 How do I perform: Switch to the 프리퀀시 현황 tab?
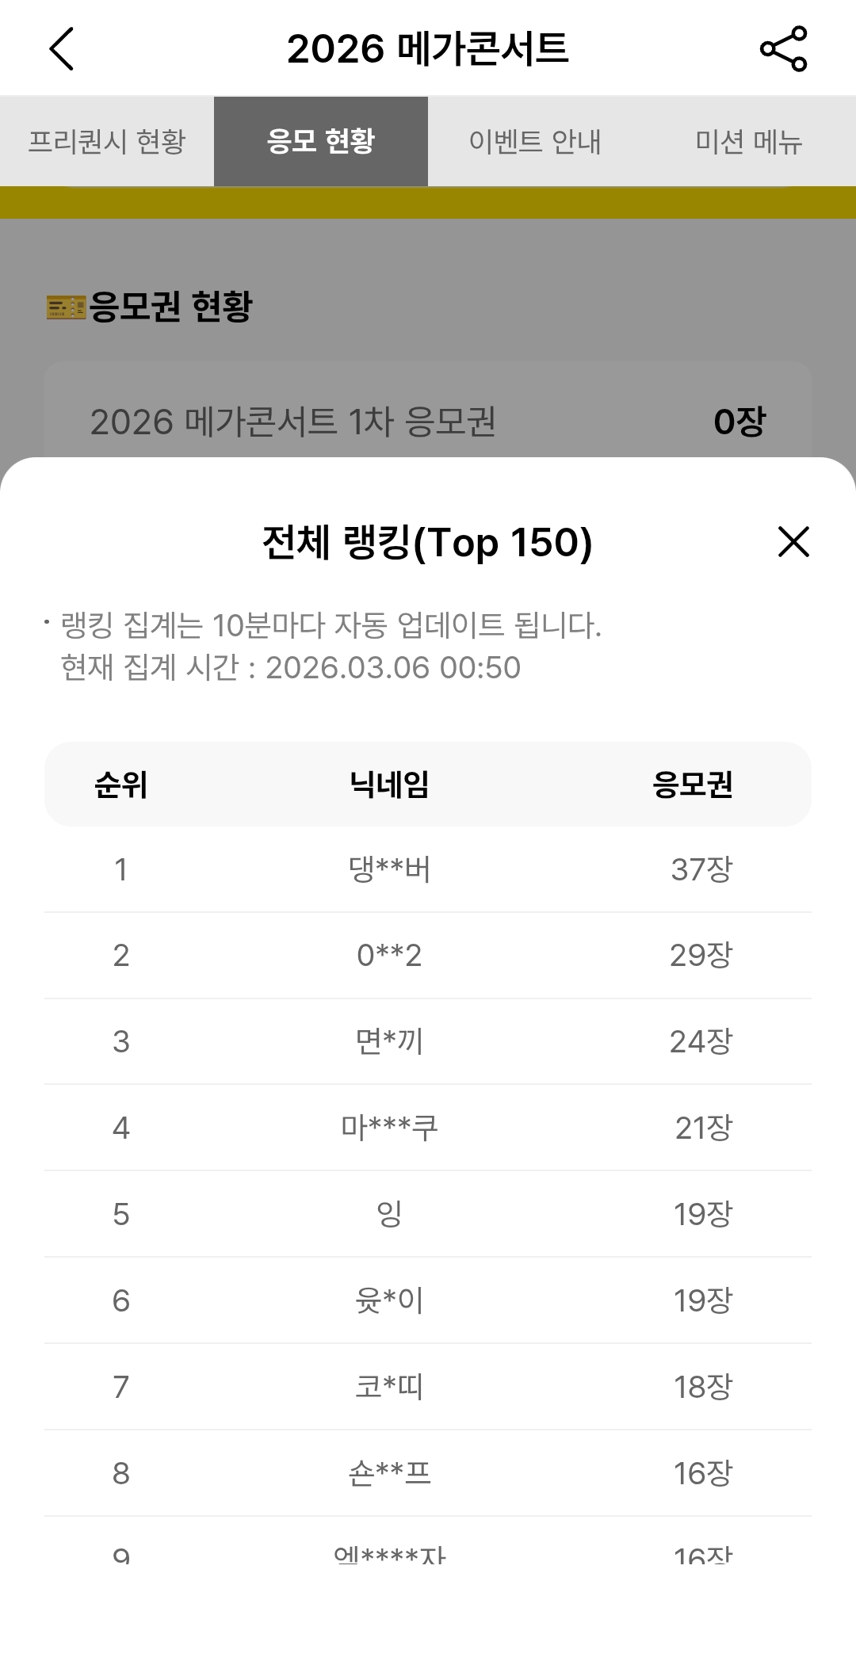107,142
